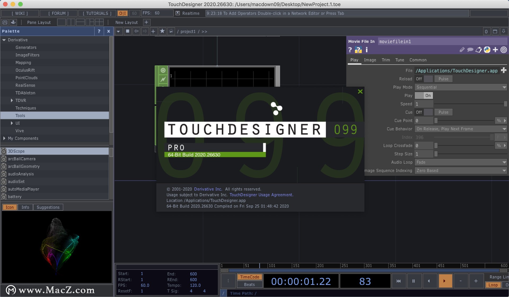The image size is (509, 297).
Task: Select the bookmark/star icon in network bar
Action: (x=162, y=32)
